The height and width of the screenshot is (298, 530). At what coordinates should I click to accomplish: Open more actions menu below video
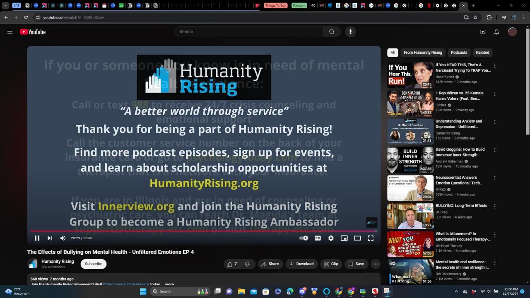click(376, 264)
